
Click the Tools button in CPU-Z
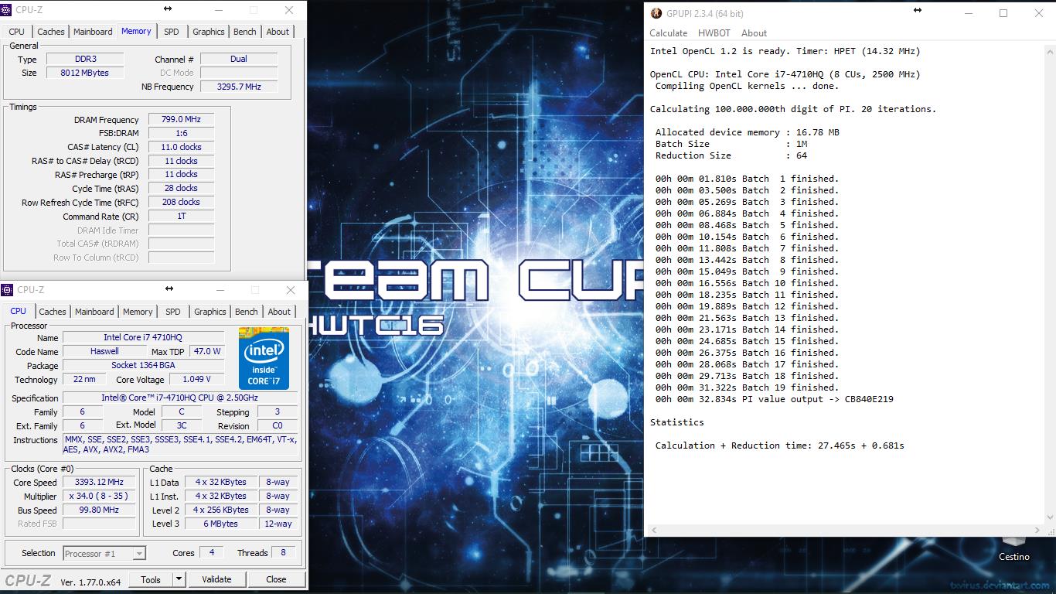click(x=151, y=579)
